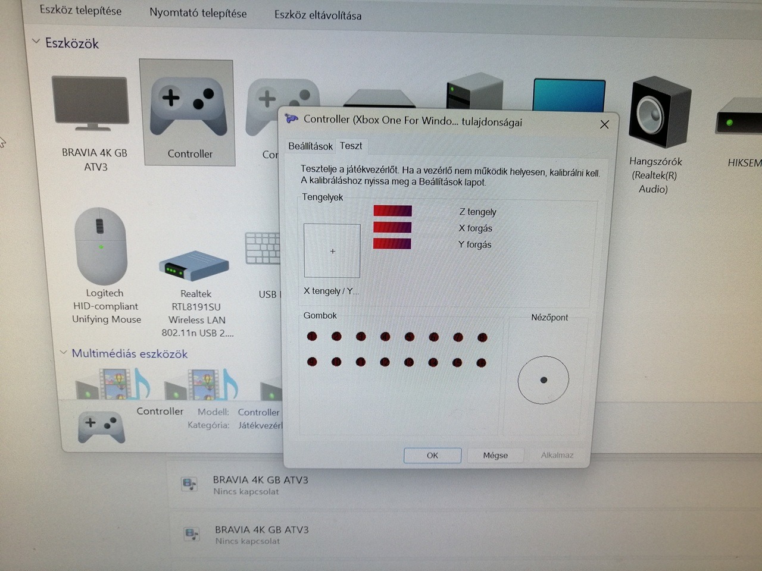Select the first multimedia device under Multimédiás eszközök

click(112, 384)
